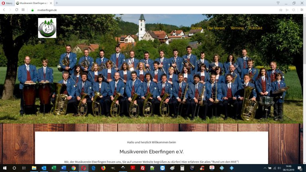Open clock and date 08.10.2019
This screenshot has width=306, height=172.
pyautogui.click(x=288, y=168)
